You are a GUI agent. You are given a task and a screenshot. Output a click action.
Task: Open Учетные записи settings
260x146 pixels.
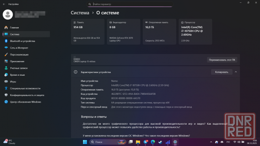26,68
